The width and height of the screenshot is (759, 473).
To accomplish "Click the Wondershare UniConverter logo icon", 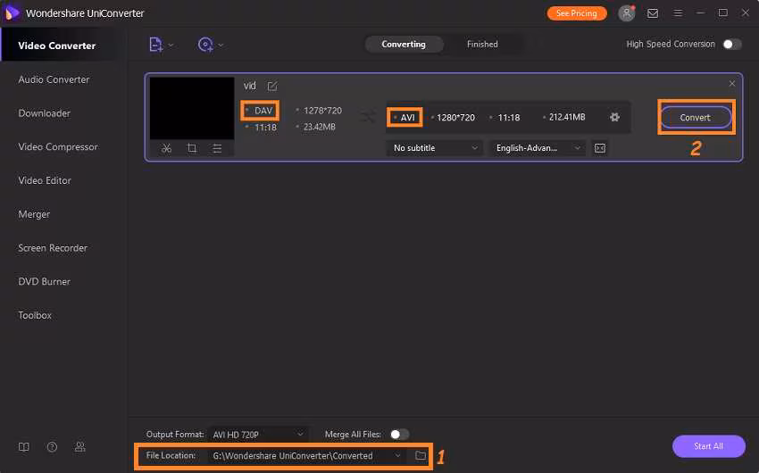I will 13,12.
